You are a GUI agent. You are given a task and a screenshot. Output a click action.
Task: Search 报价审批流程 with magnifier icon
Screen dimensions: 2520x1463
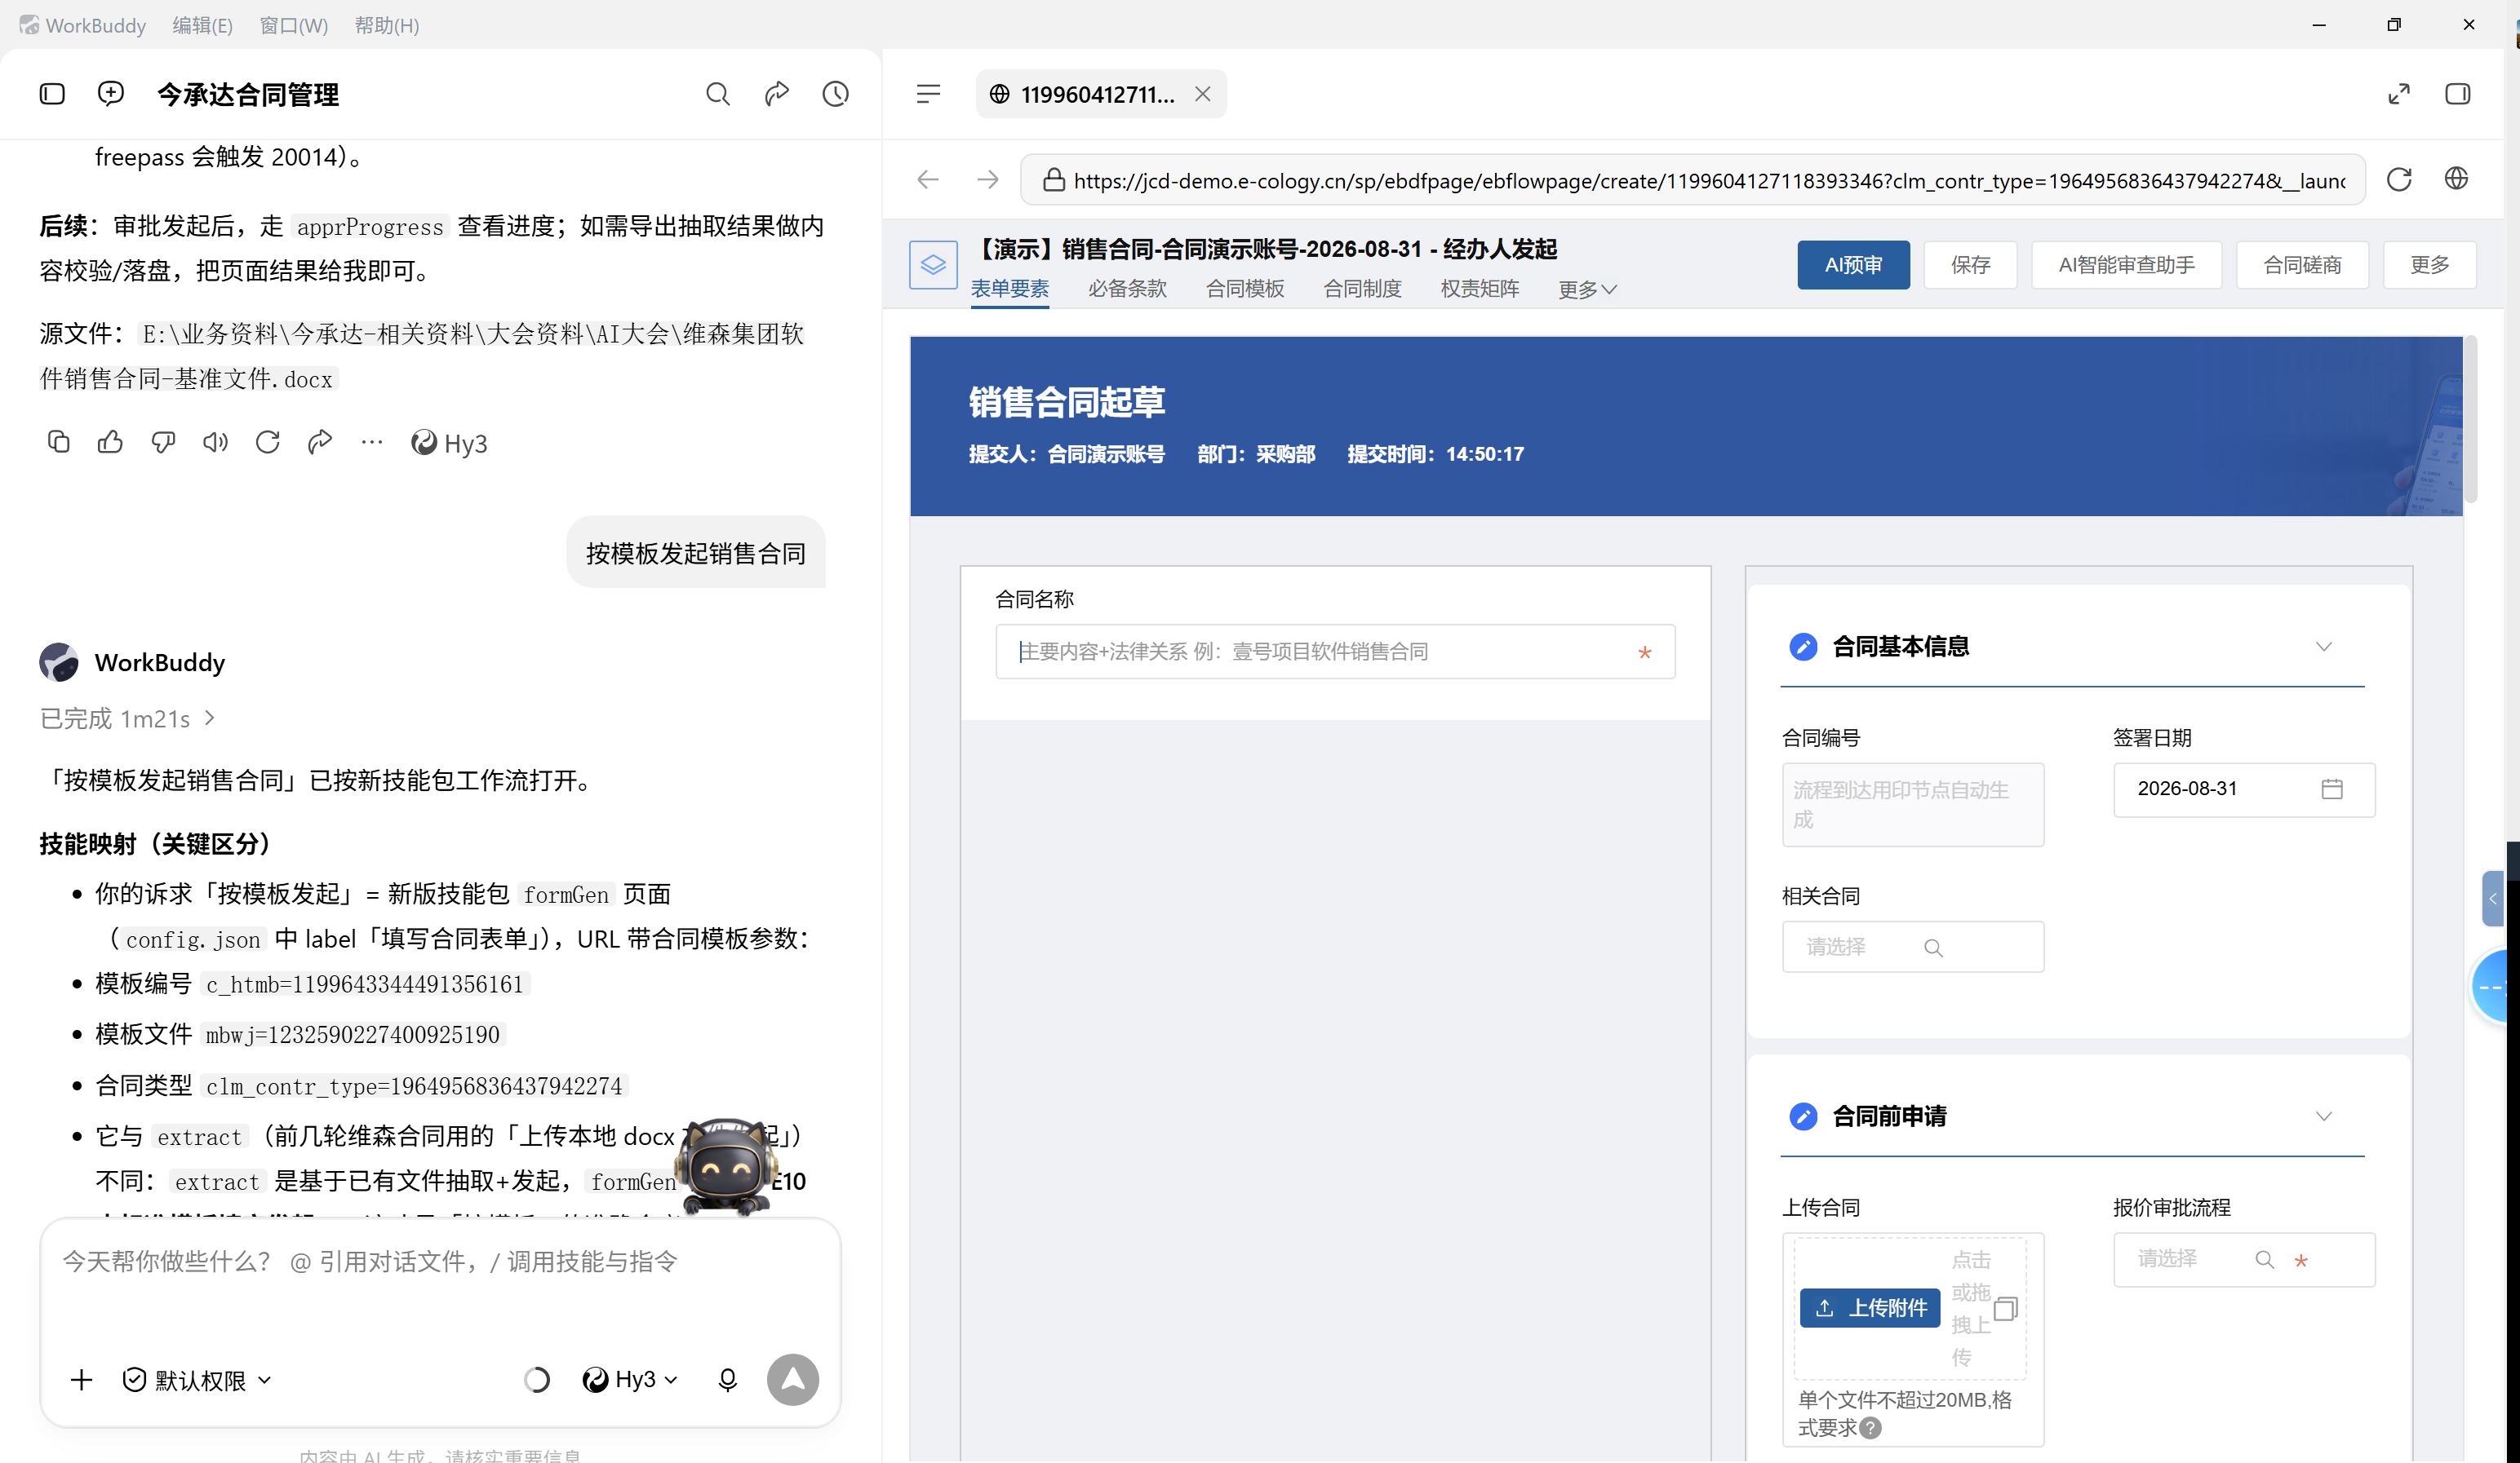tap(2264, 1259)
